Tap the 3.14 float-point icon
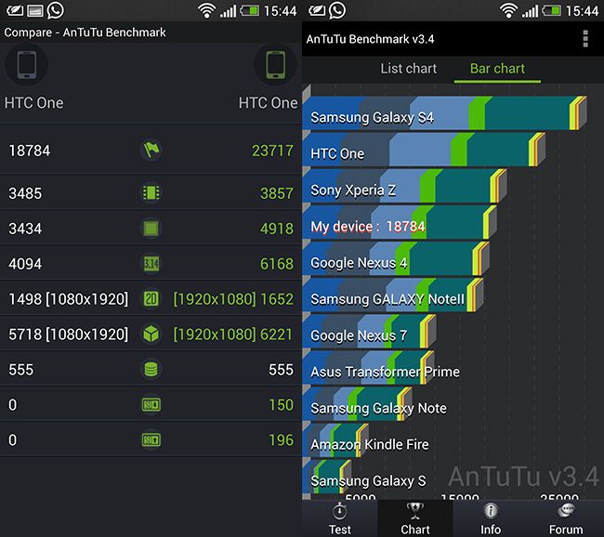Screen dimensions: 604x537 [151, 264]
